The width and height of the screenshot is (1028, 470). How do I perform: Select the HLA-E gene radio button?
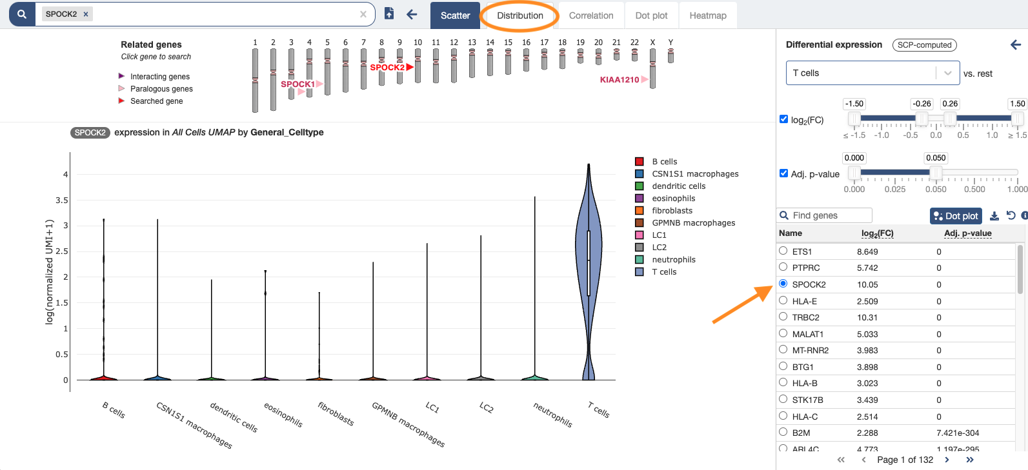click(x=783, y=300)
